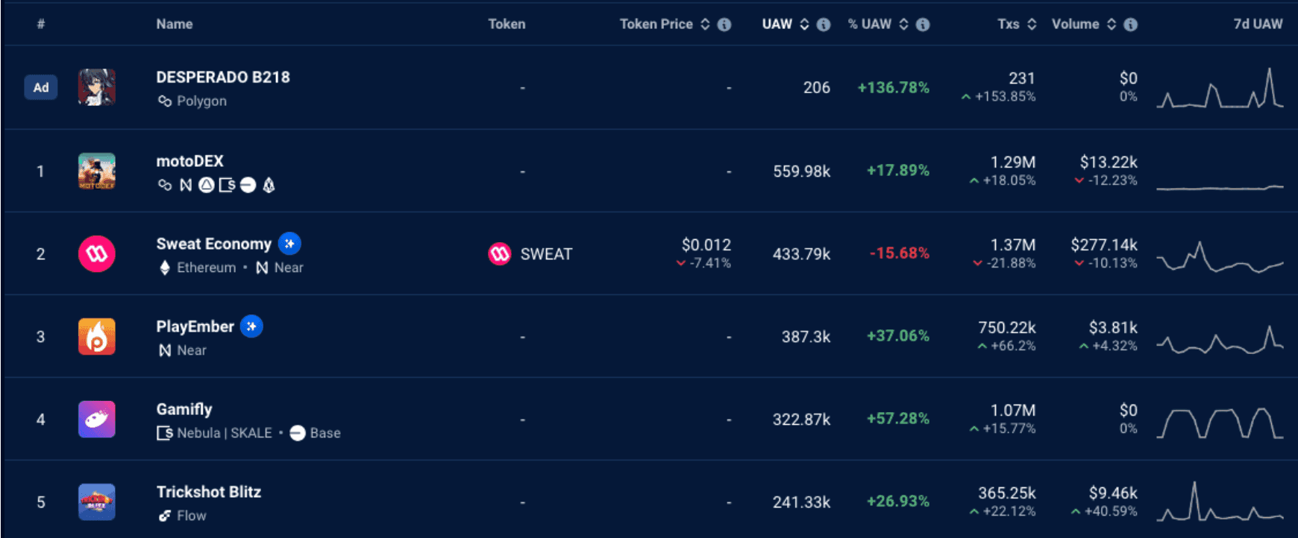The image size is (1298, 538).
Task: Click the UAW column info icon
Action: point(824,25)
